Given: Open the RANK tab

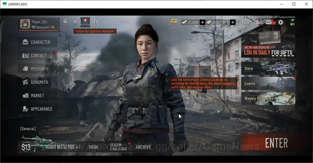Looking at the screenshot, I should [x=93, y=147].
